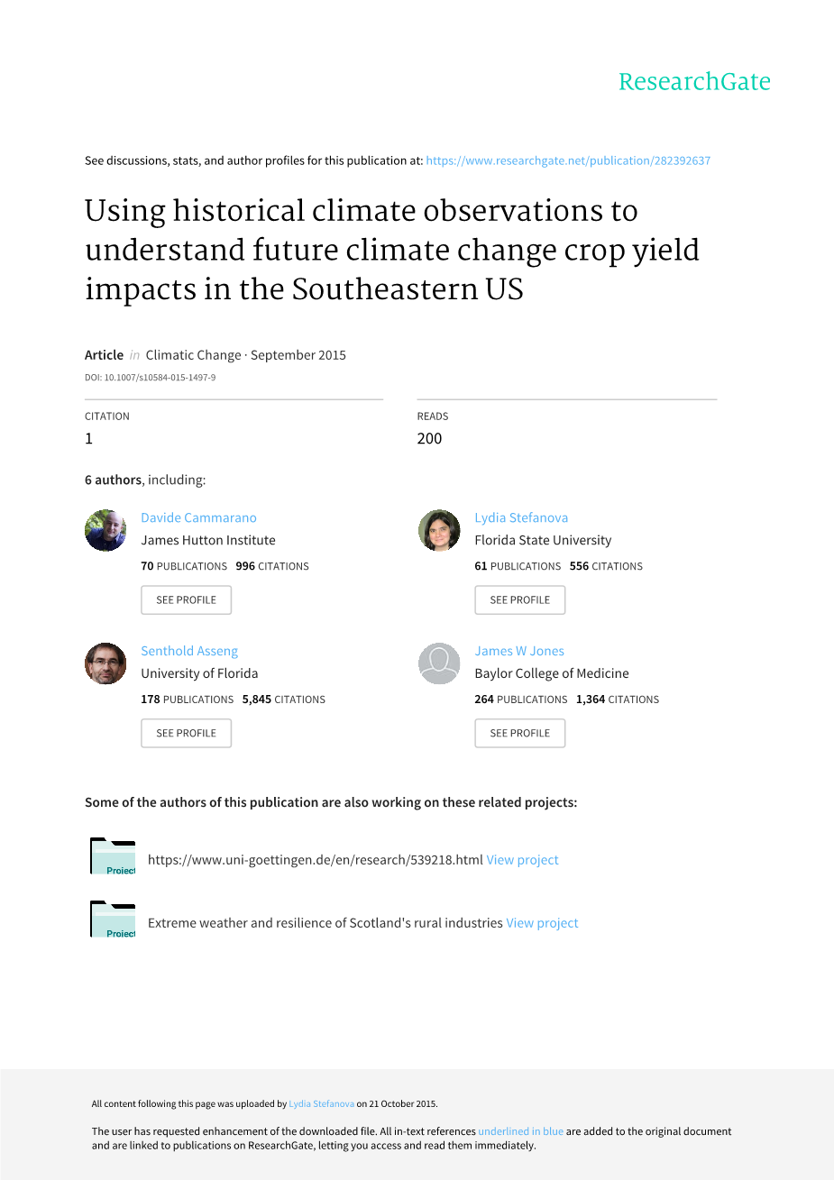Open James W Jones name link
This screenshot has width=834, height=1180.
(x=519, y=651)
